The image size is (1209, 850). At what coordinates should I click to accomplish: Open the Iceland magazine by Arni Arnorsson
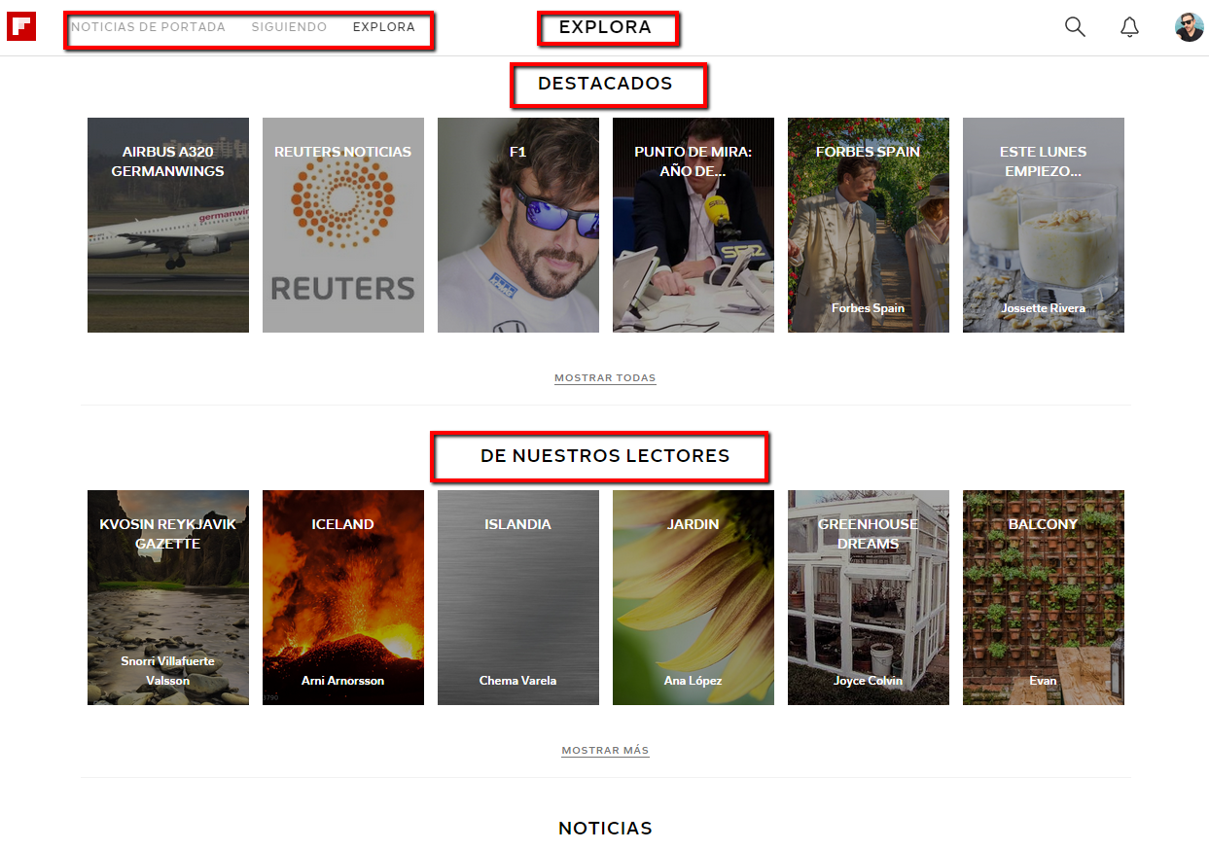(x=343, y=598)
